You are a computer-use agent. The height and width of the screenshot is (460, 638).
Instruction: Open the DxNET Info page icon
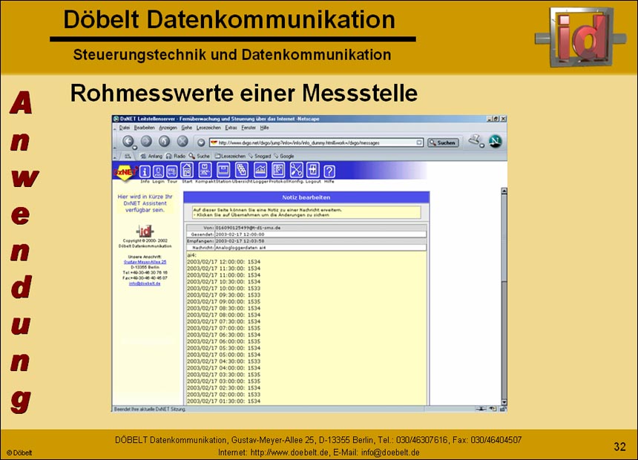(145, 171)
